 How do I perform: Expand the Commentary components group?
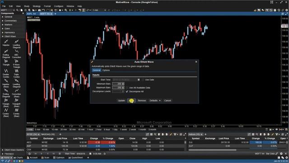click(x=3, y=21)
